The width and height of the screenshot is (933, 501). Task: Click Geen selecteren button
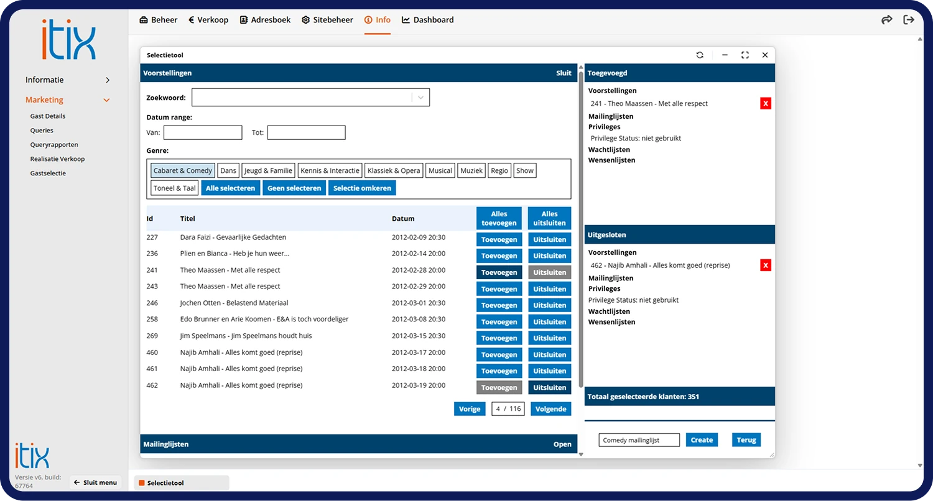pos(294,188)
